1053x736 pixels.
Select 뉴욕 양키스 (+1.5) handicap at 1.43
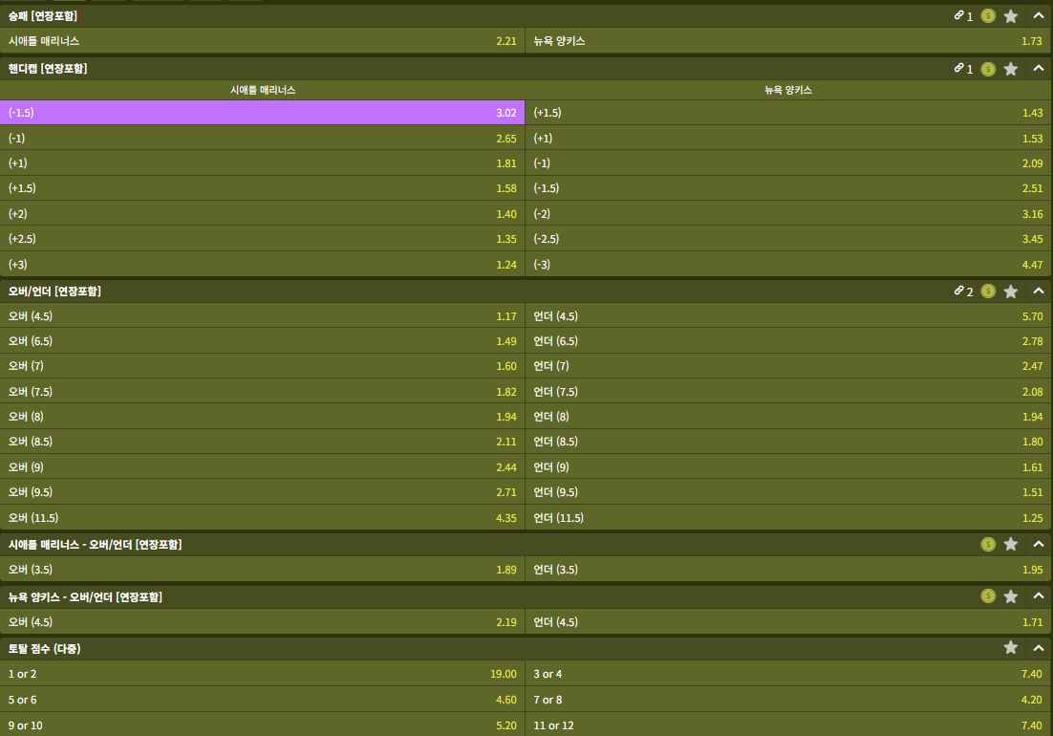click(x=788, y=113)
